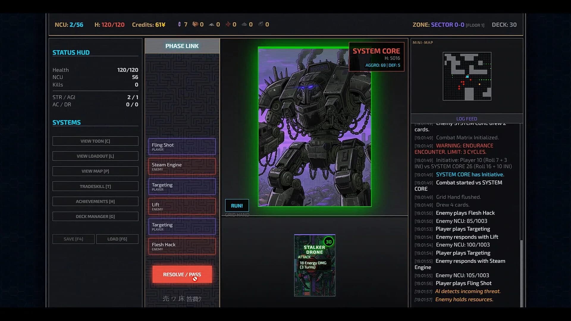Open the Achievements panel
Screen dimensions: 571x321
click(95, 201)
